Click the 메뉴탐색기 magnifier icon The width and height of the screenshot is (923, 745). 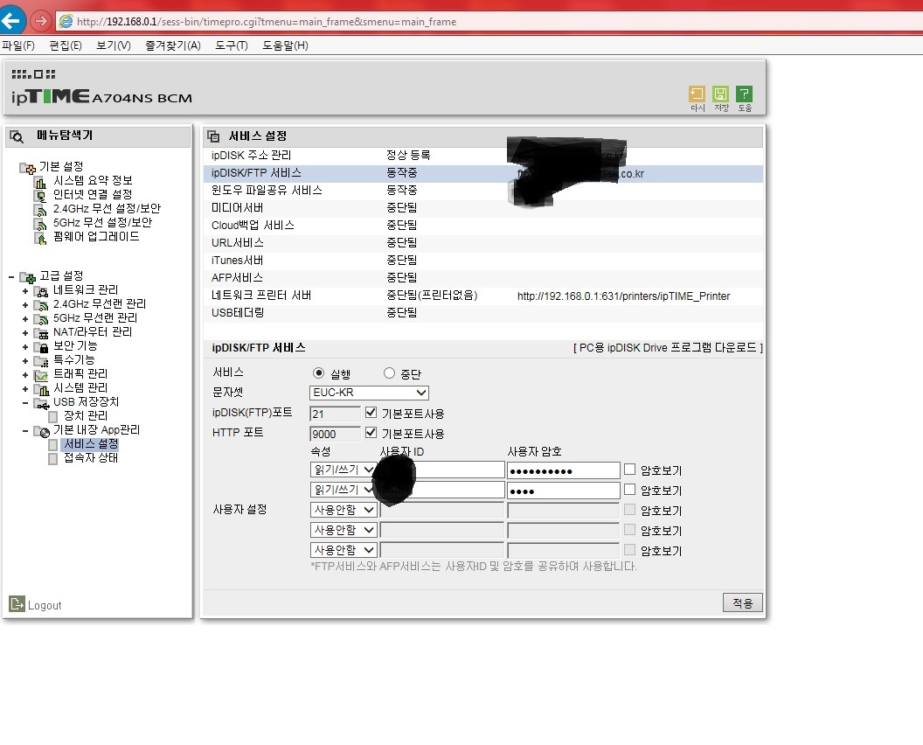pyautogui.click(x=17, y=136)
